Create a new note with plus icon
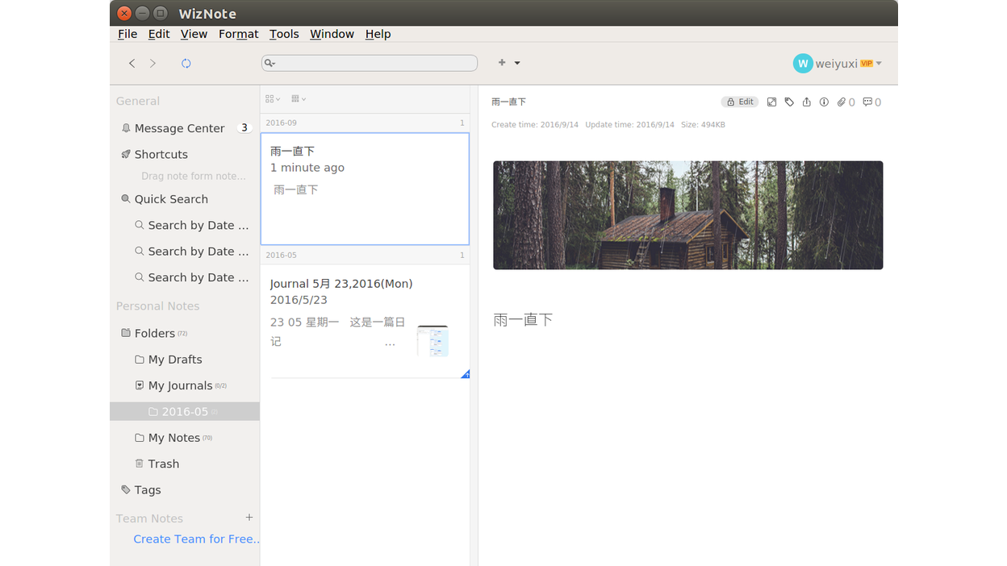The image size is (1007, 566). point(501,62)
